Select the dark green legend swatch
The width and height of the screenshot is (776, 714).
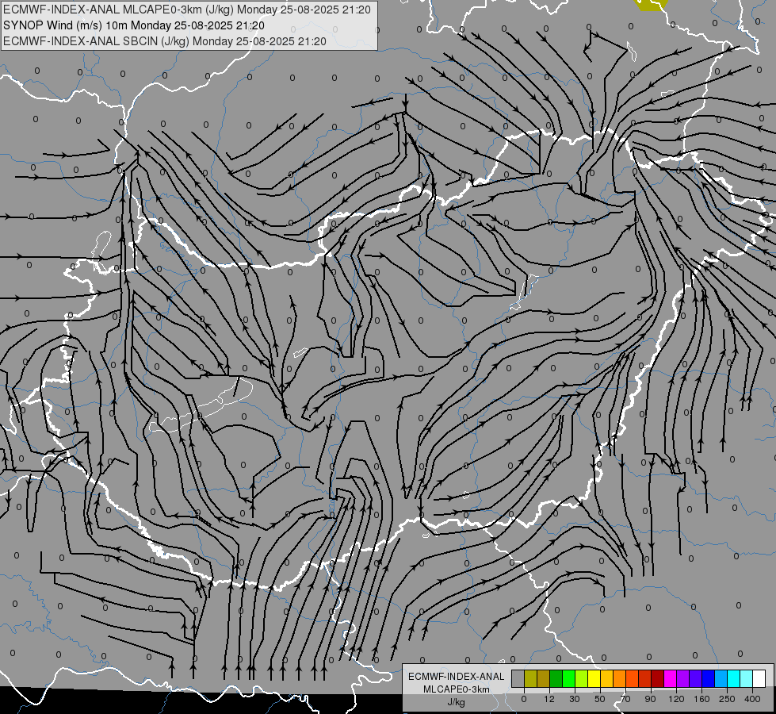pyautogui.click(x=556, y=679)
